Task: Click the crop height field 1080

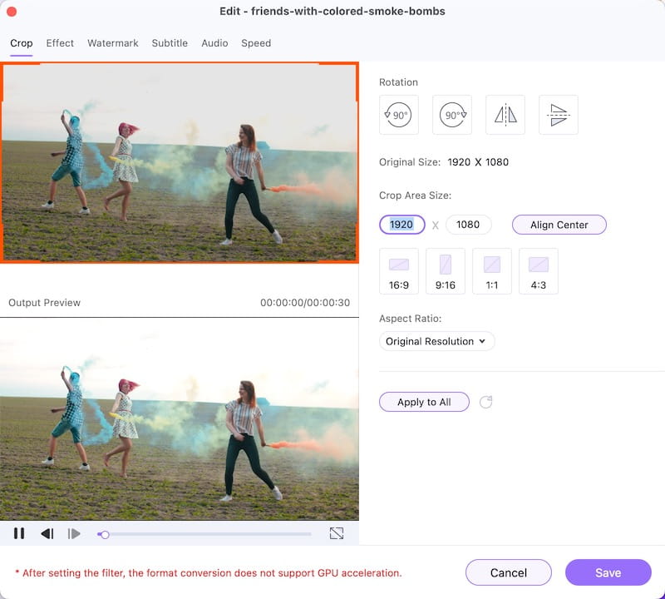Action: click(x=468, y=225)
